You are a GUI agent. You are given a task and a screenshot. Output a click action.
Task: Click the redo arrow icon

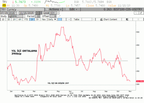pos(141,13)
